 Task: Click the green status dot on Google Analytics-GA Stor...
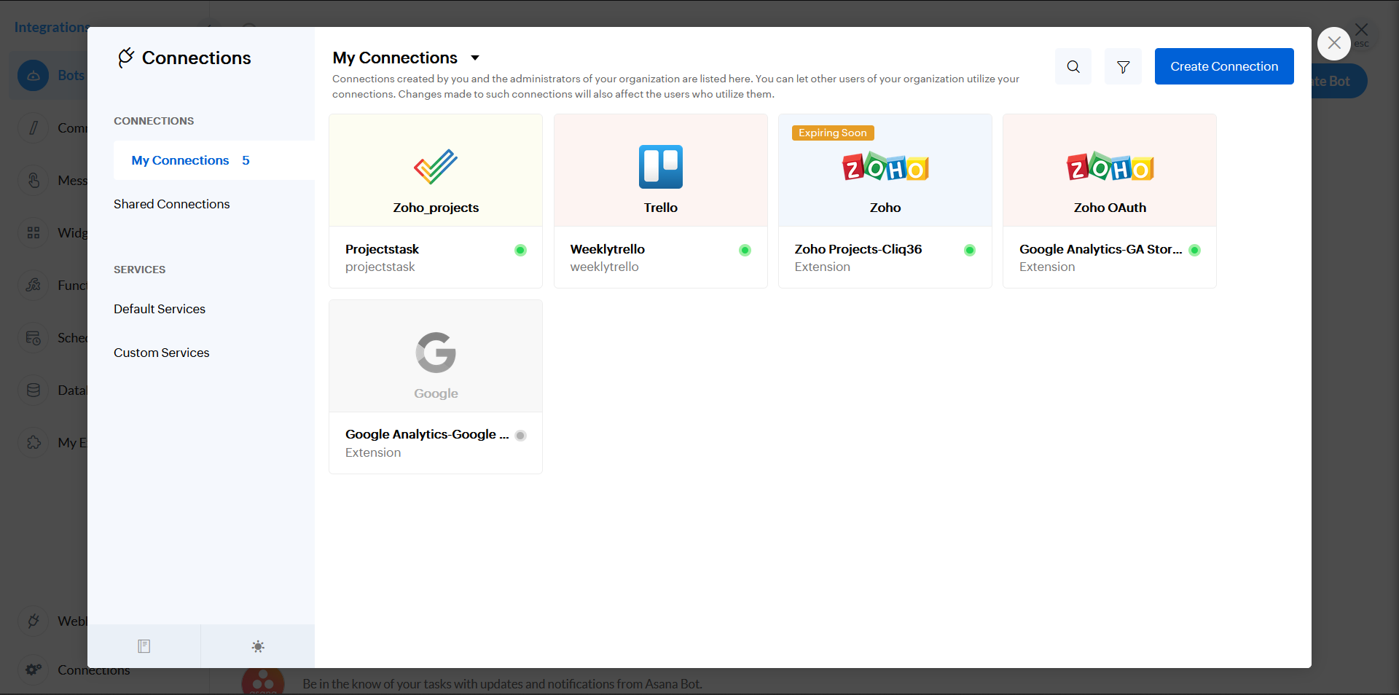click(1194, 250)
